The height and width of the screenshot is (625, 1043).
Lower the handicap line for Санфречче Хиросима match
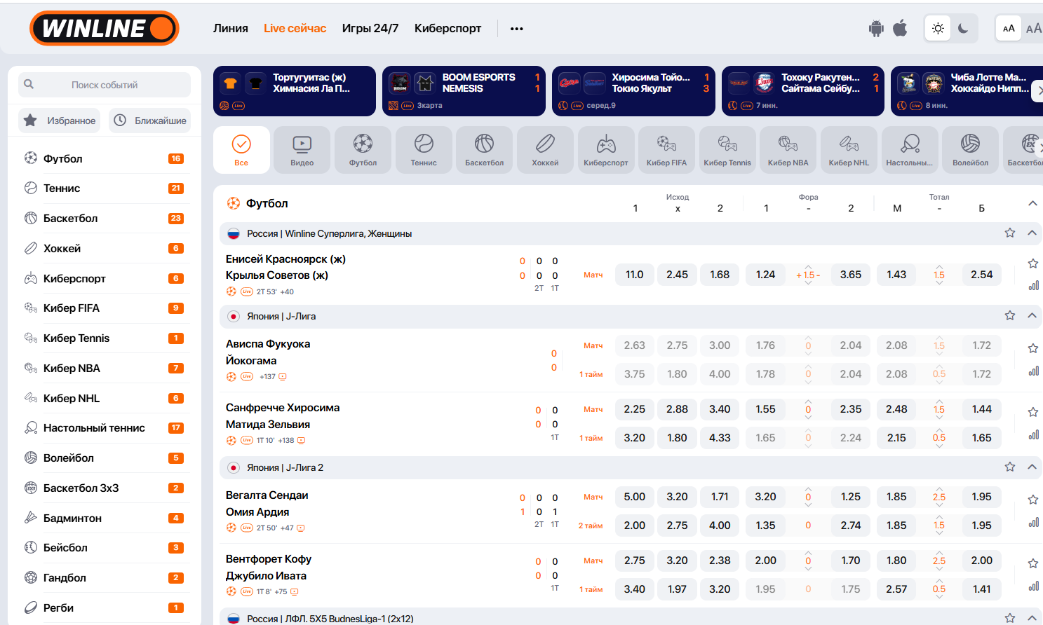click(x=808, y=418)
